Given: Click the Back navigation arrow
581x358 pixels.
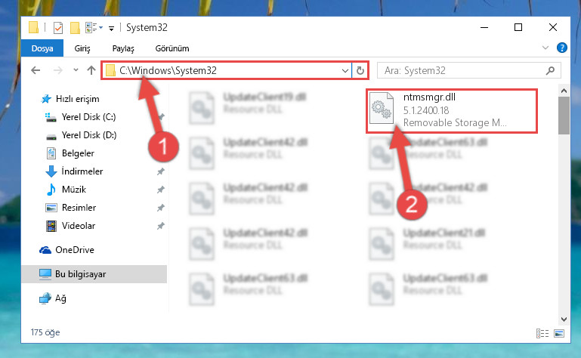Looking at the screenshot, I should pos(36,70).
